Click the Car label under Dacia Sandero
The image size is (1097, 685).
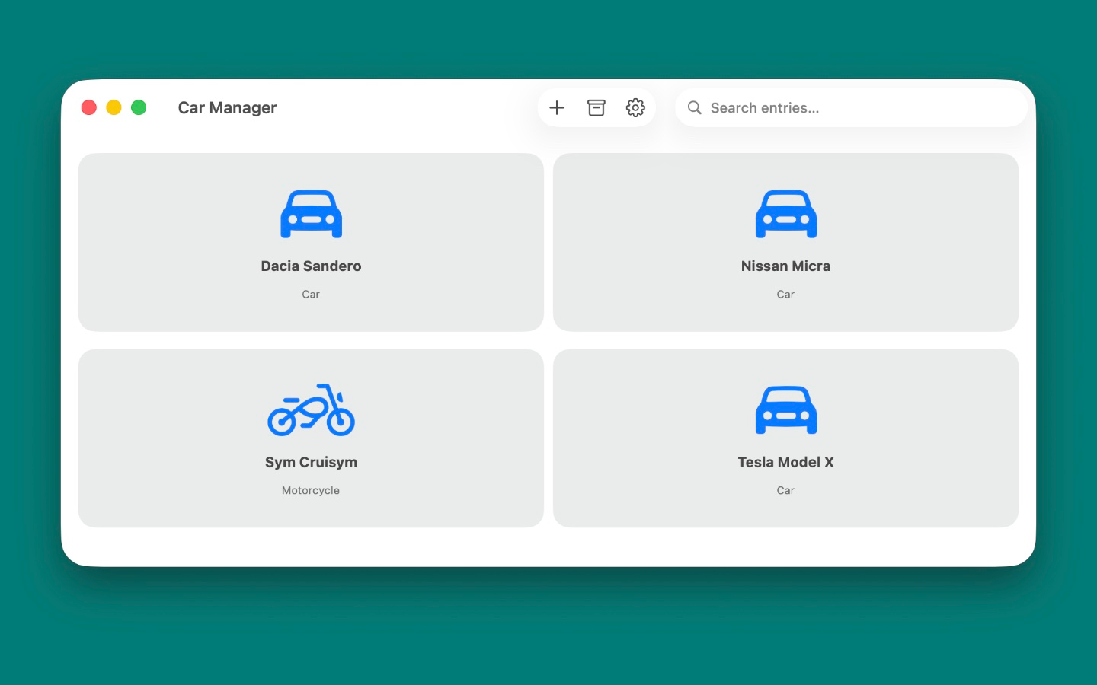[311, 295]
